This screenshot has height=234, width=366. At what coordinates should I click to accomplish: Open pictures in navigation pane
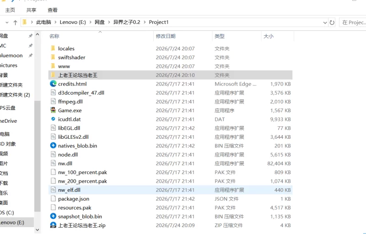point(9,65)
